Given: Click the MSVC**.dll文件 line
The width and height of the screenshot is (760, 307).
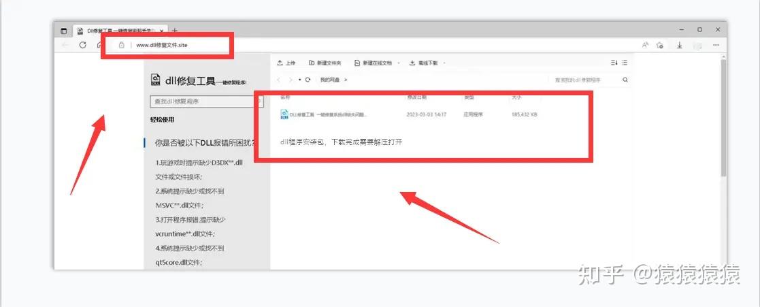Looking at the screenshot, I should click(180, 205).
